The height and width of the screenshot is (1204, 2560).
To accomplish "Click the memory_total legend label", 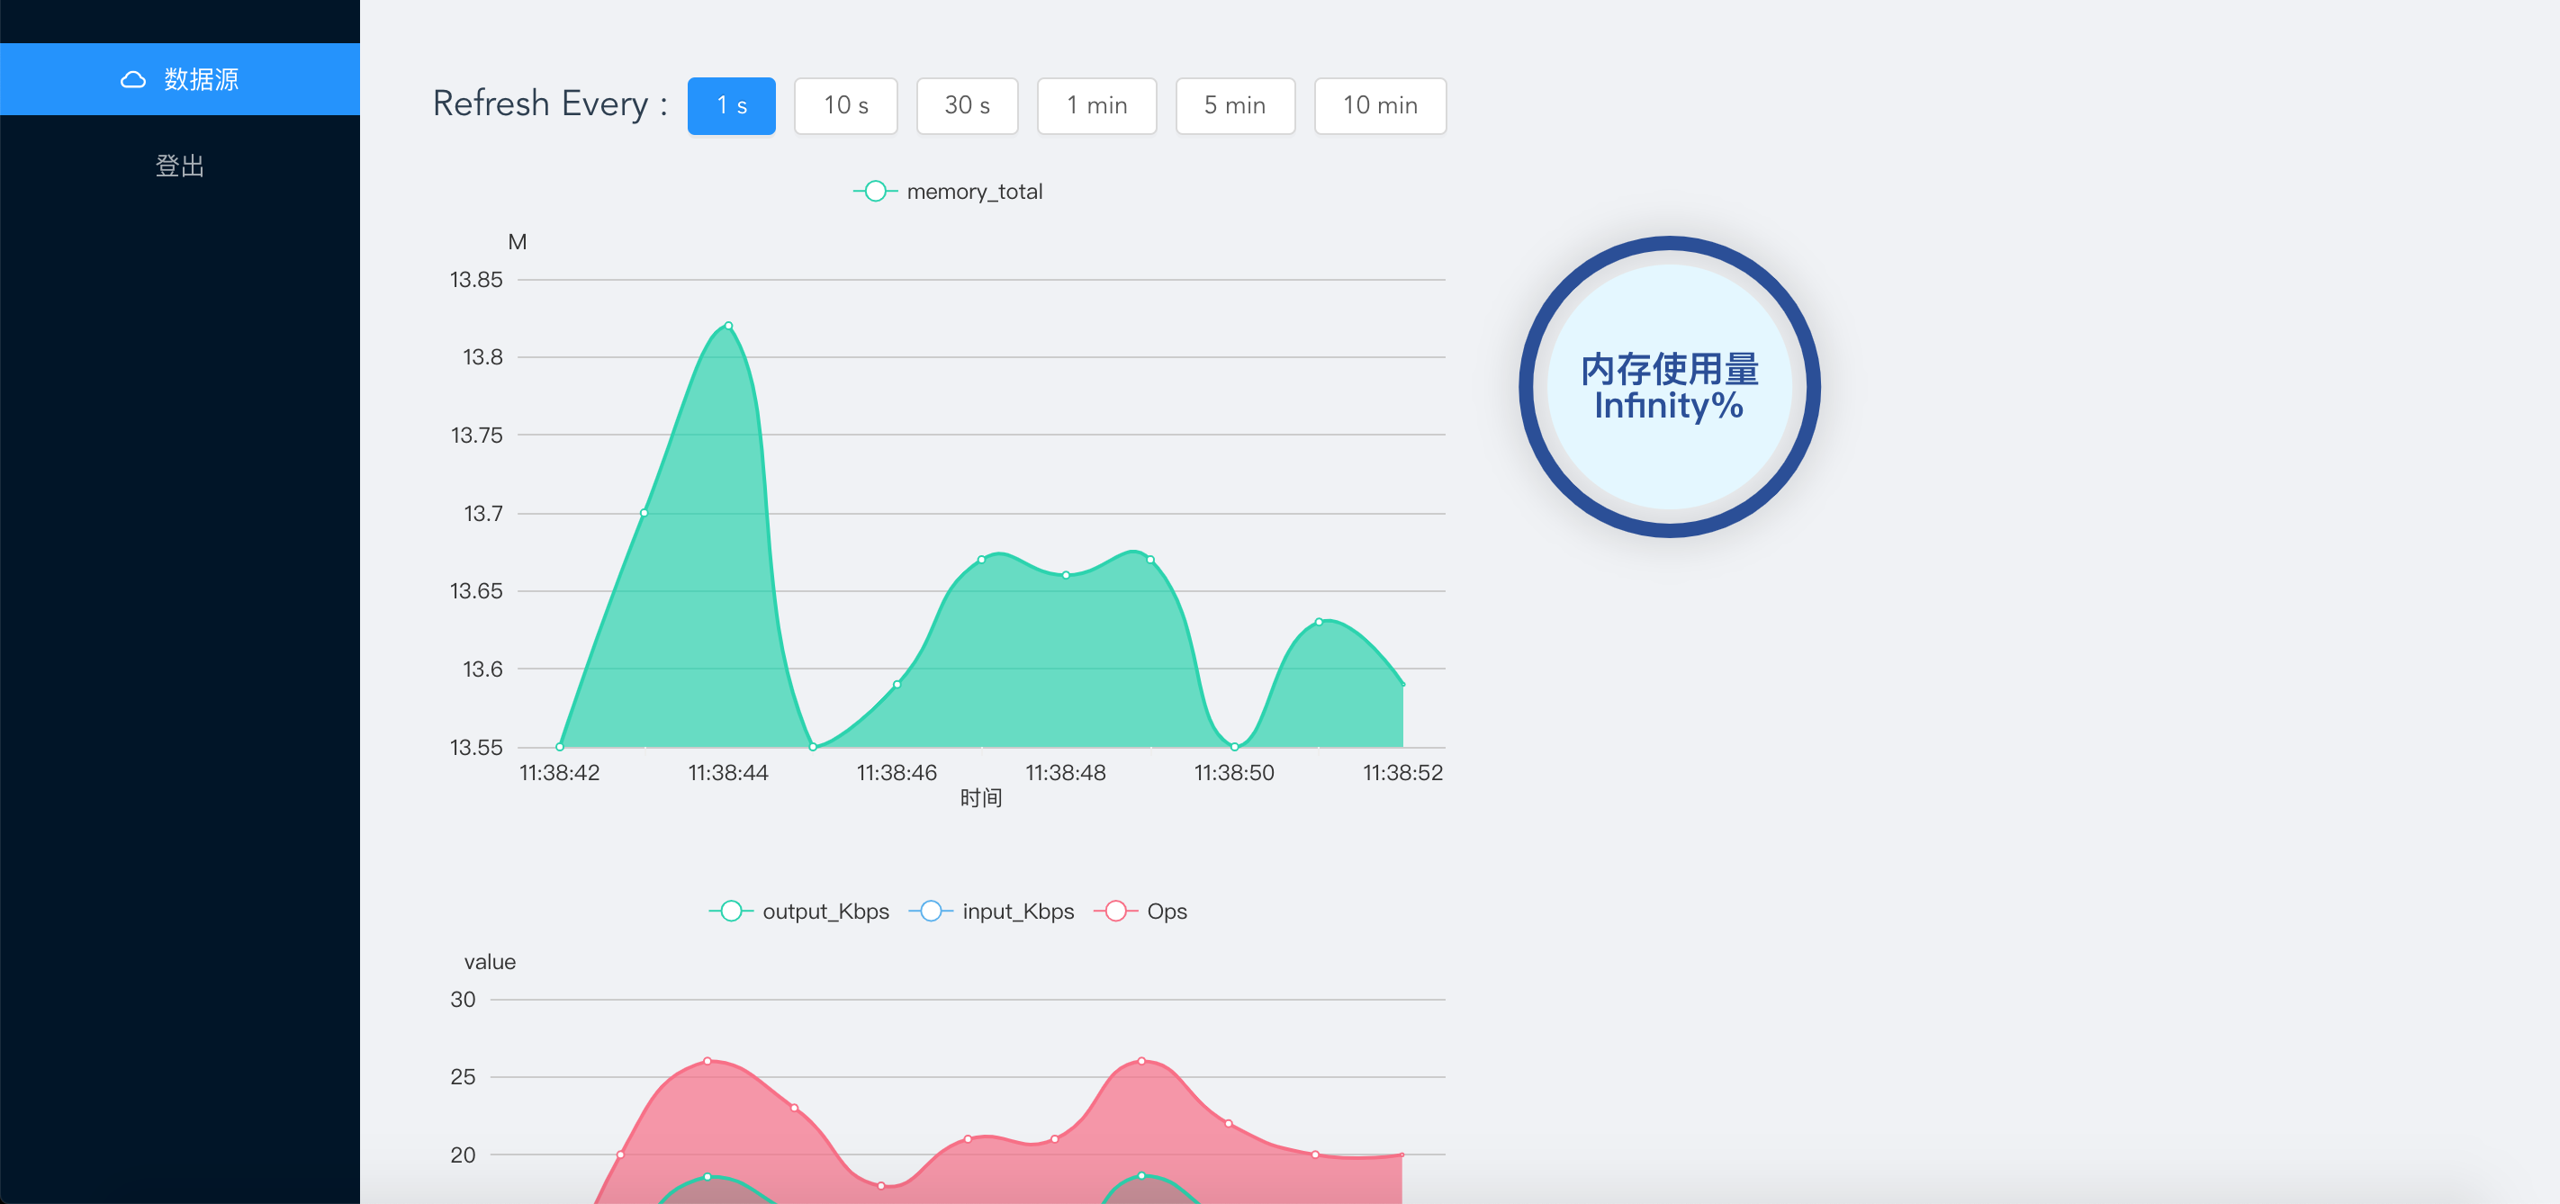I will [974, 192].
